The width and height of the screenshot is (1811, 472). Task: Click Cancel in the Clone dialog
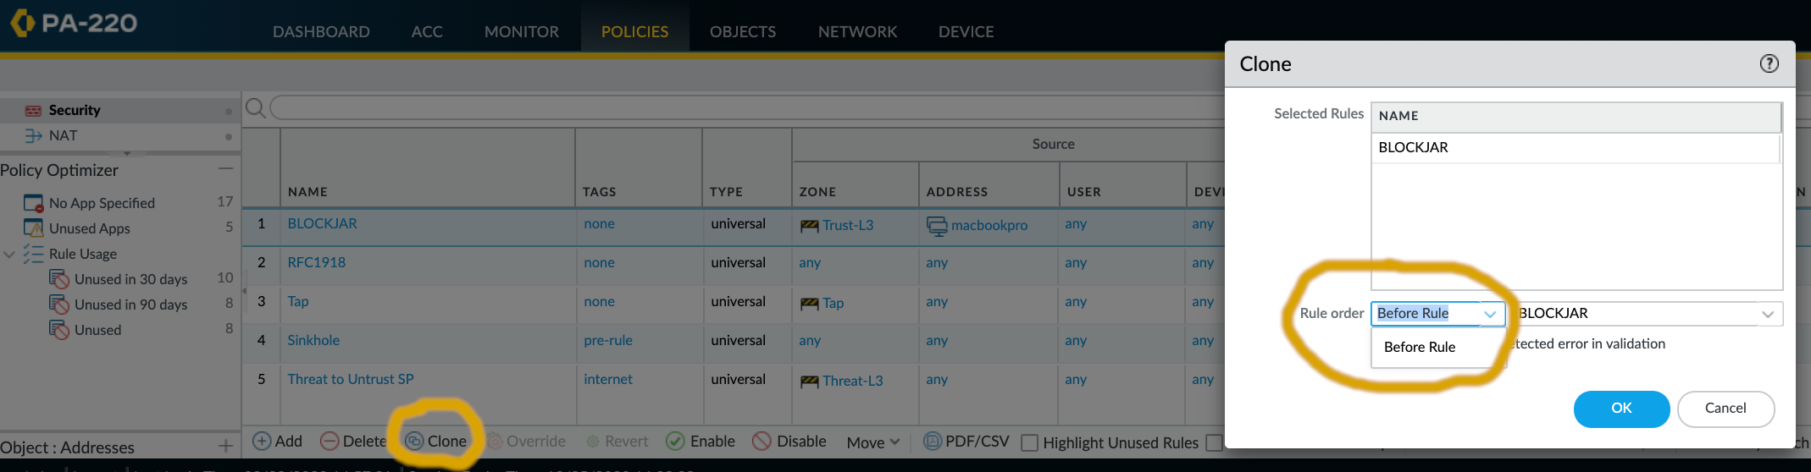(x=1725, y=409)
